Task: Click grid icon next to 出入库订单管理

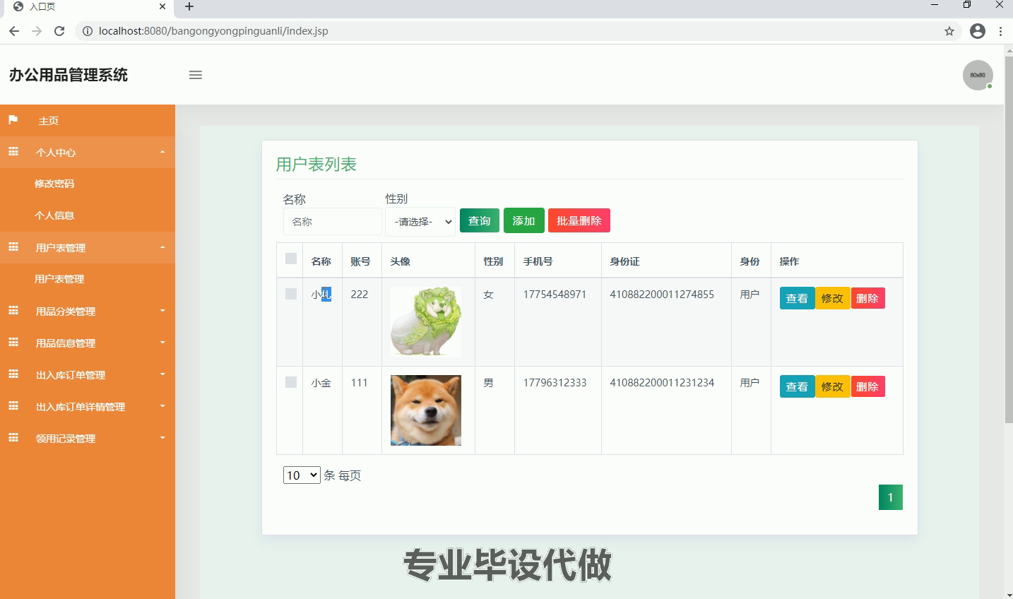Action: [13, 374]
